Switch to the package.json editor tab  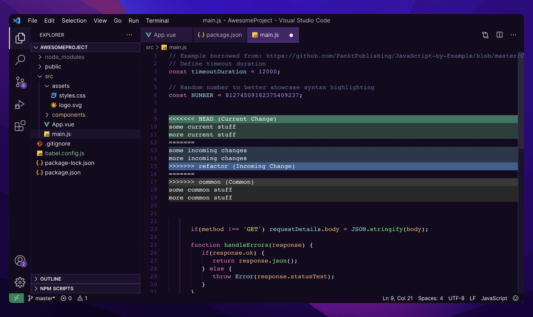pos(220,35)
